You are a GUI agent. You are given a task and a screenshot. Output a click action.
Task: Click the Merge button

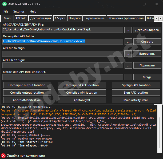pyautogui.click(x=147, y=77)
